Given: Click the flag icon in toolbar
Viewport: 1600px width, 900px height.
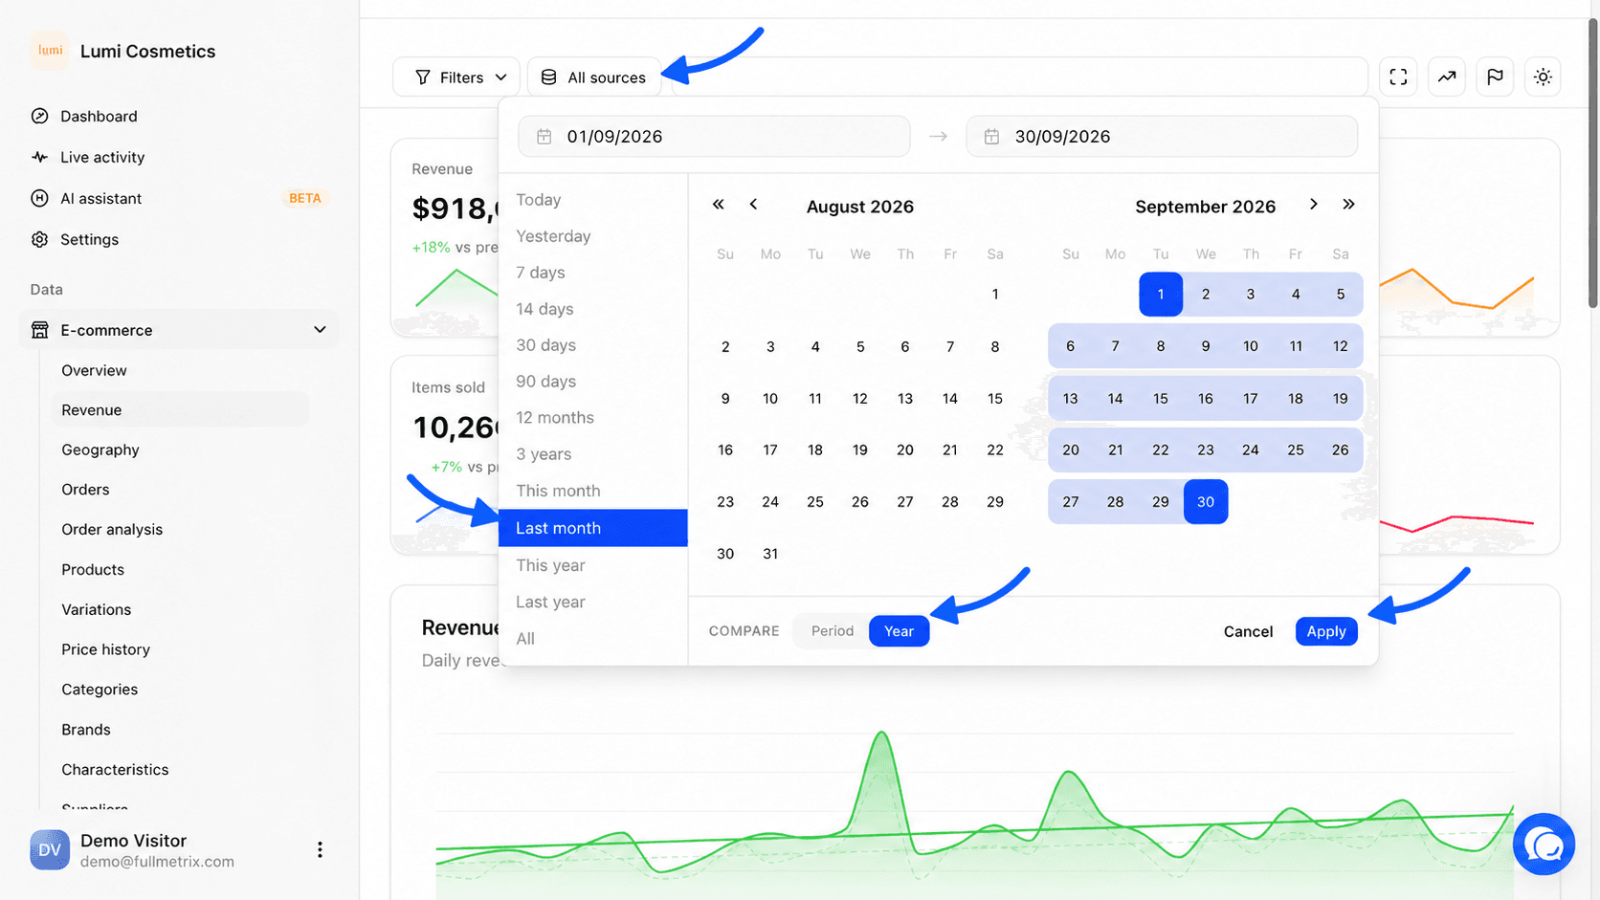Looking at the screenshot, I should click(1495, 77).
